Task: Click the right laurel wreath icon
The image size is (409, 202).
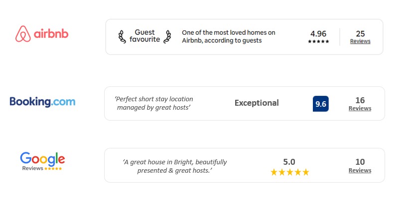Action: click(x=167, y=37)
